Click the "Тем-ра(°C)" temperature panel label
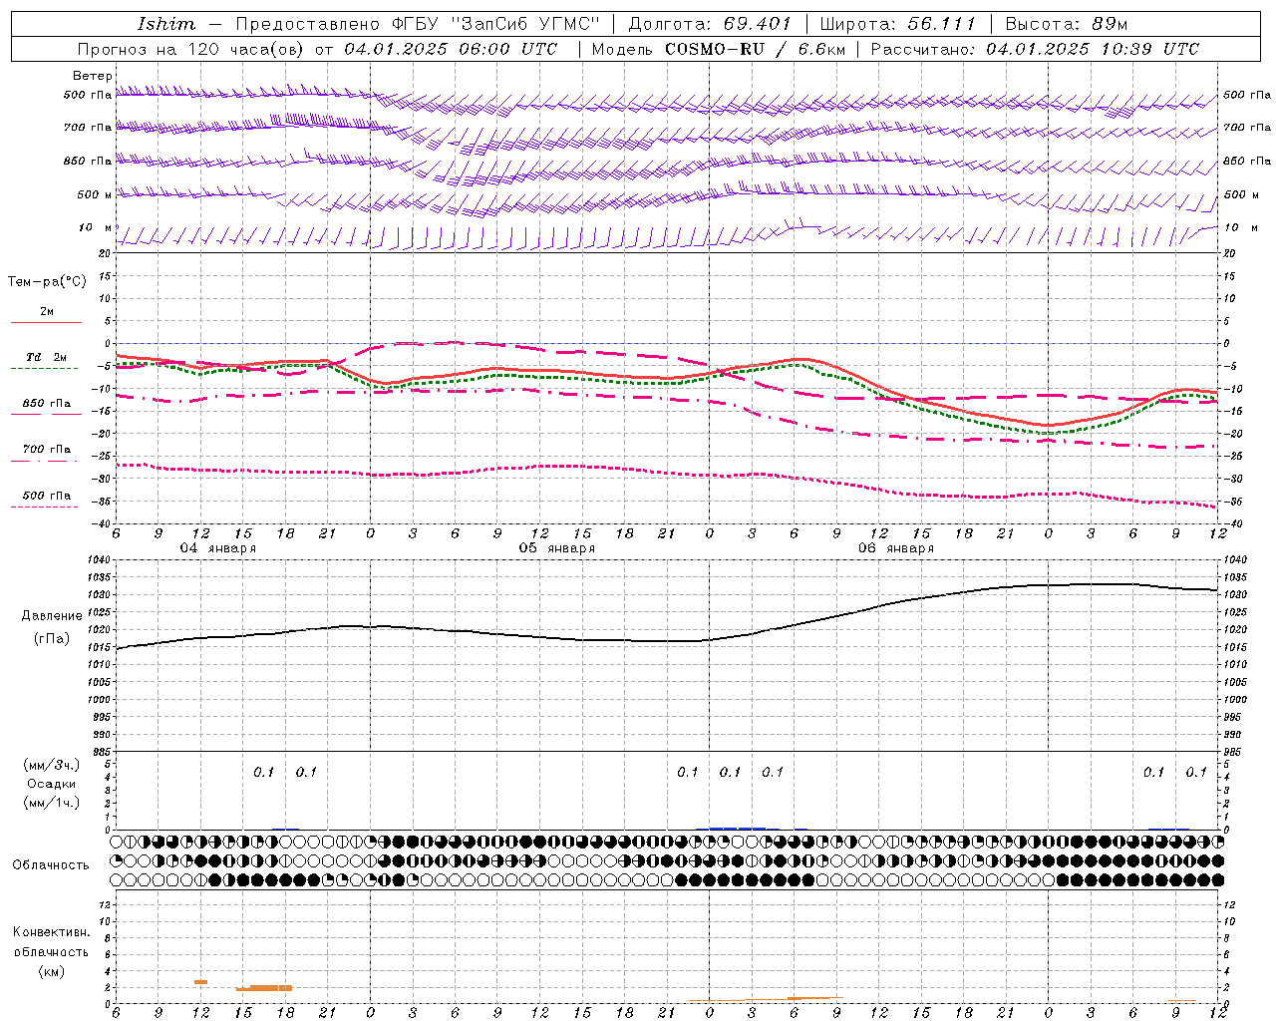The image size is (1276, 1021). (x=47, y=282)
